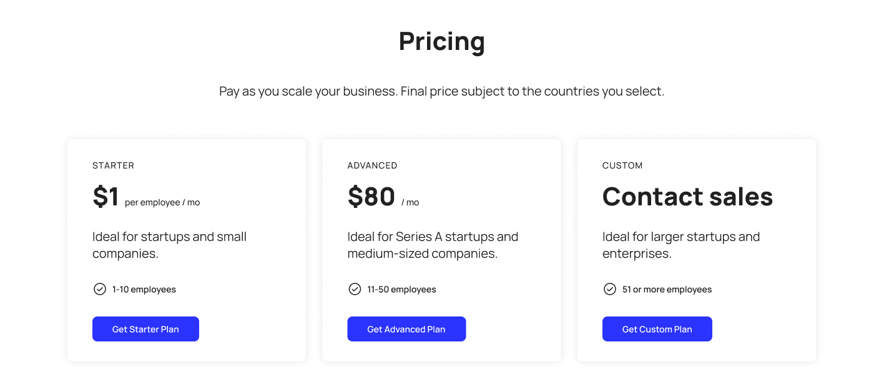879x392 pixels.
Task: Click the 'per employee / mo' text
Action: point(162,202)
